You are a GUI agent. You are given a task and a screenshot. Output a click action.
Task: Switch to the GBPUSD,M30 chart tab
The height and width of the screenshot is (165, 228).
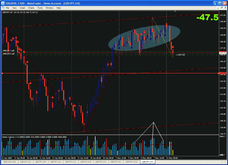[x=10, y=162]
